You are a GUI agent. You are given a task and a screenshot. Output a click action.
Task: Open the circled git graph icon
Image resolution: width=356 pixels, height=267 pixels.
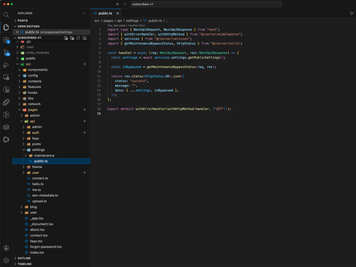6,115
